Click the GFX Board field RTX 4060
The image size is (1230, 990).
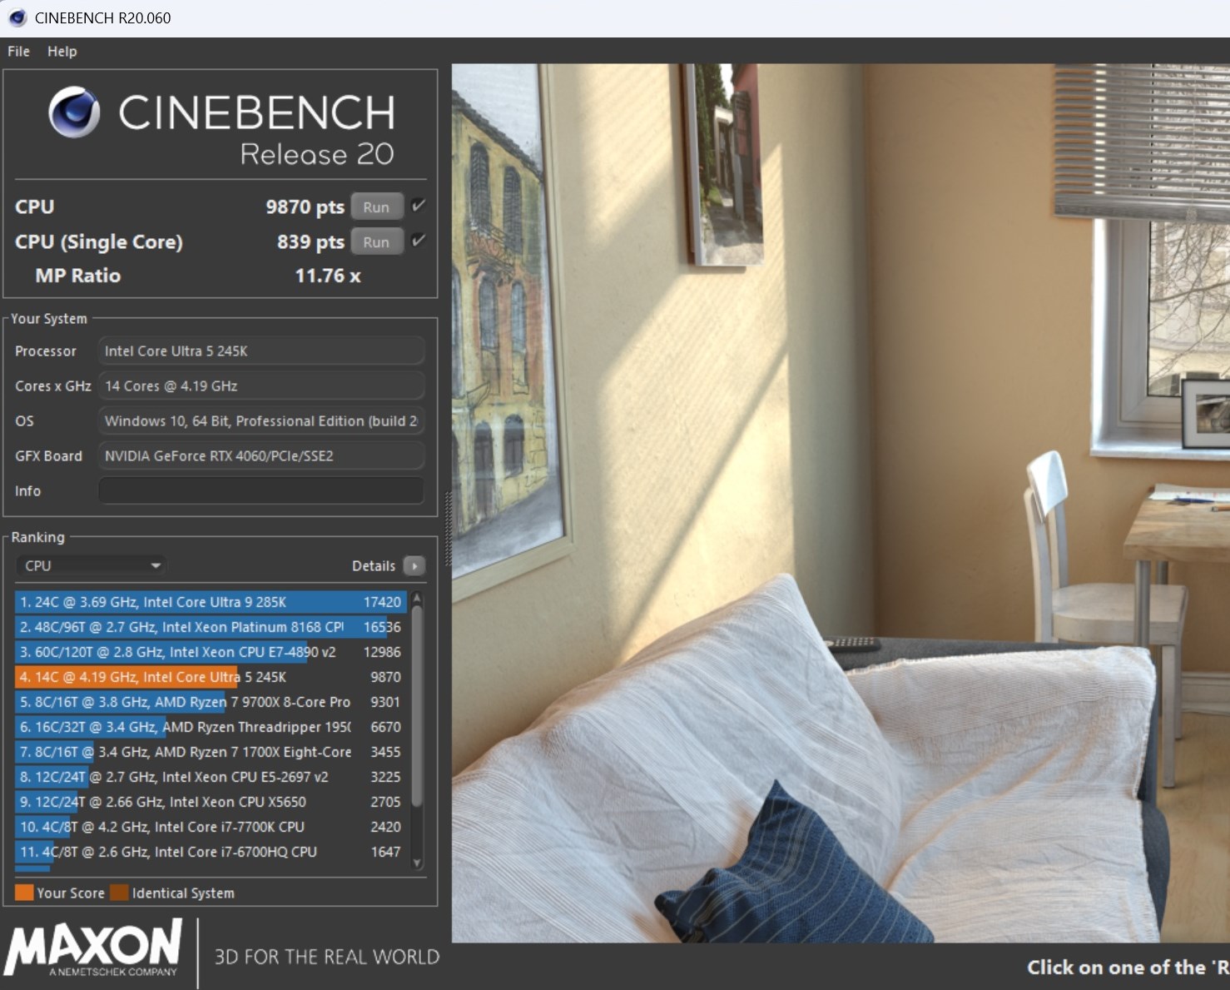click(x=261, y=455)
